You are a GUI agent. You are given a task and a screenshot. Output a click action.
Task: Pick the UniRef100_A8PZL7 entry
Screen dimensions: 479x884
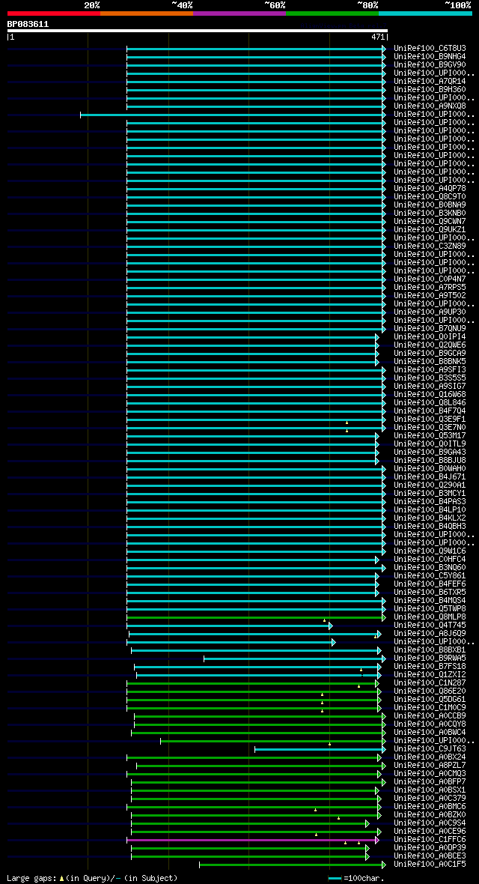(x=430, y=766)
